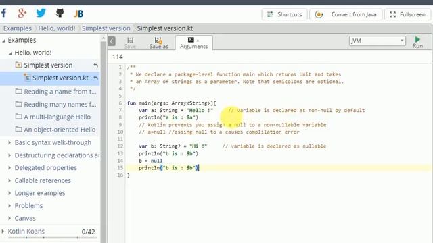Click folder icon next to An object-oriented Hello
This screenshot has height=243, width=433.
point(18,129)
